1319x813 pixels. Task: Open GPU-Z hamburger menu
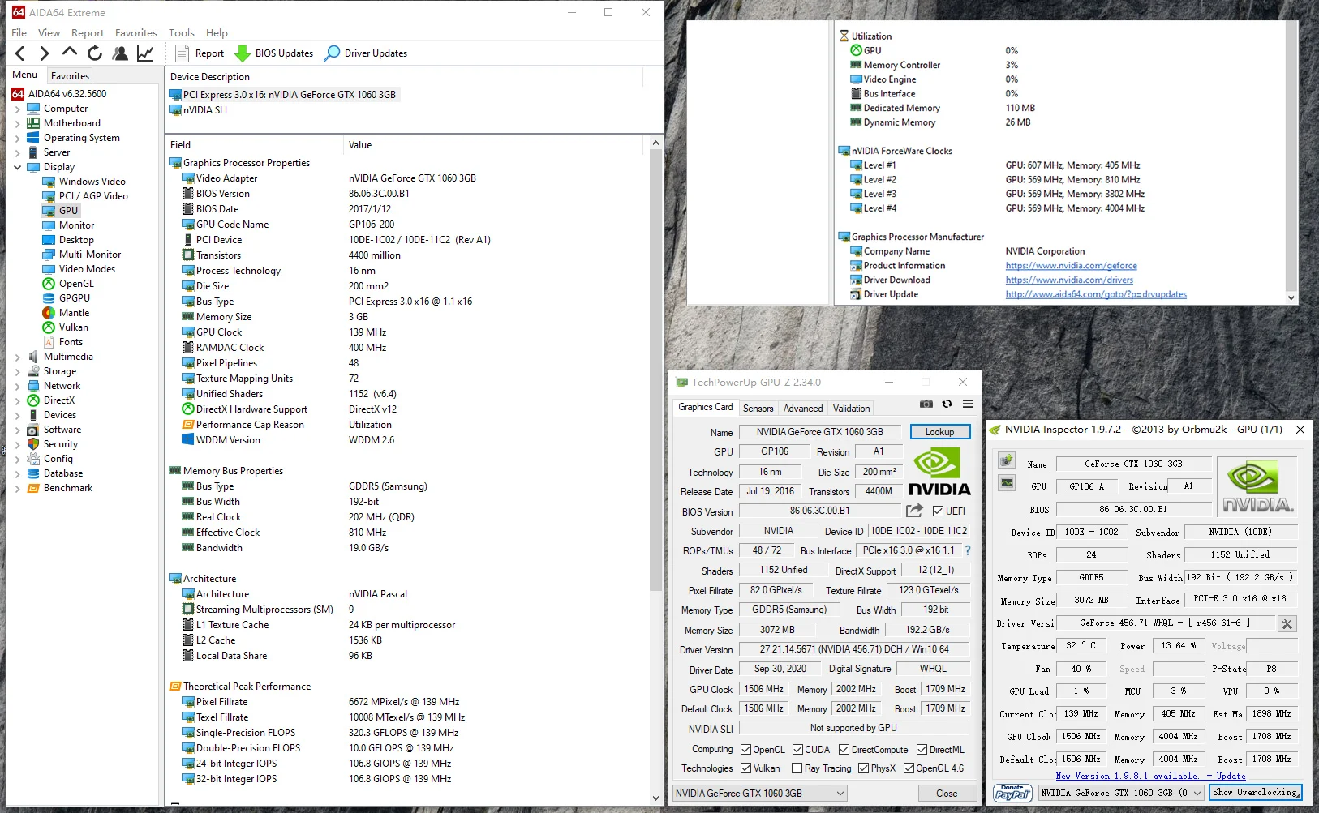point(968,404)
